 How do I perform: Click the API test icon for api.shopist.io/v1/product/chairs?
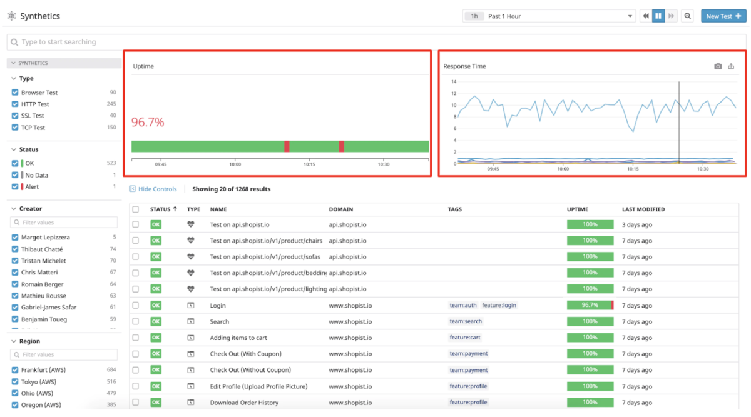click(x=191, y=241)
